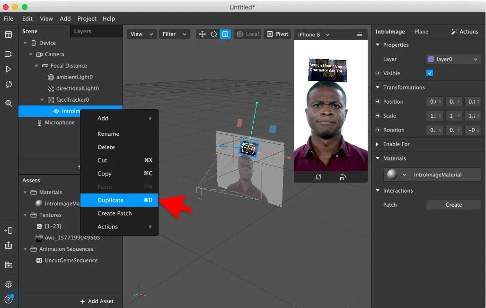Click the simulator restart icon under preview
The height and width of the screenshot is (308, 486).
pyautogui.click(x=318, y=177)
